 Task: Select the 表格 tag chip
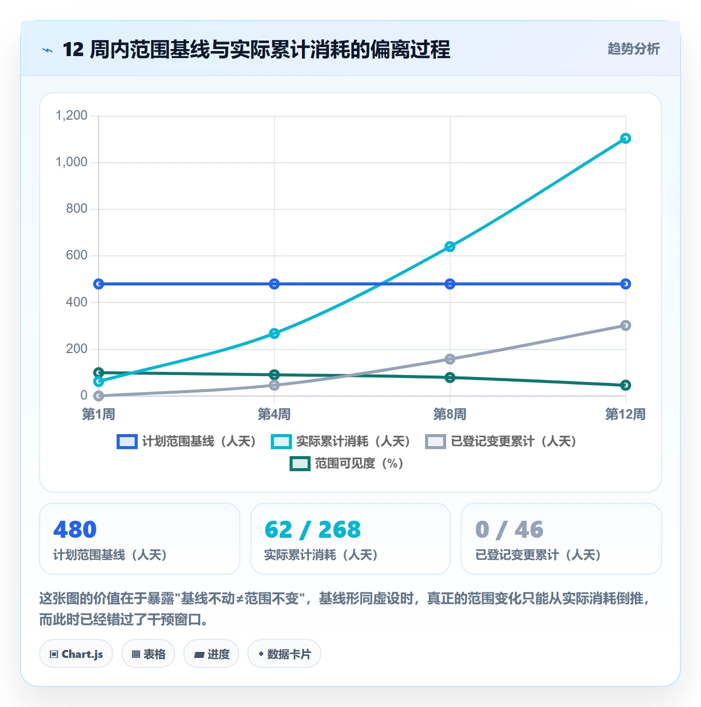(x=148, y=654)
